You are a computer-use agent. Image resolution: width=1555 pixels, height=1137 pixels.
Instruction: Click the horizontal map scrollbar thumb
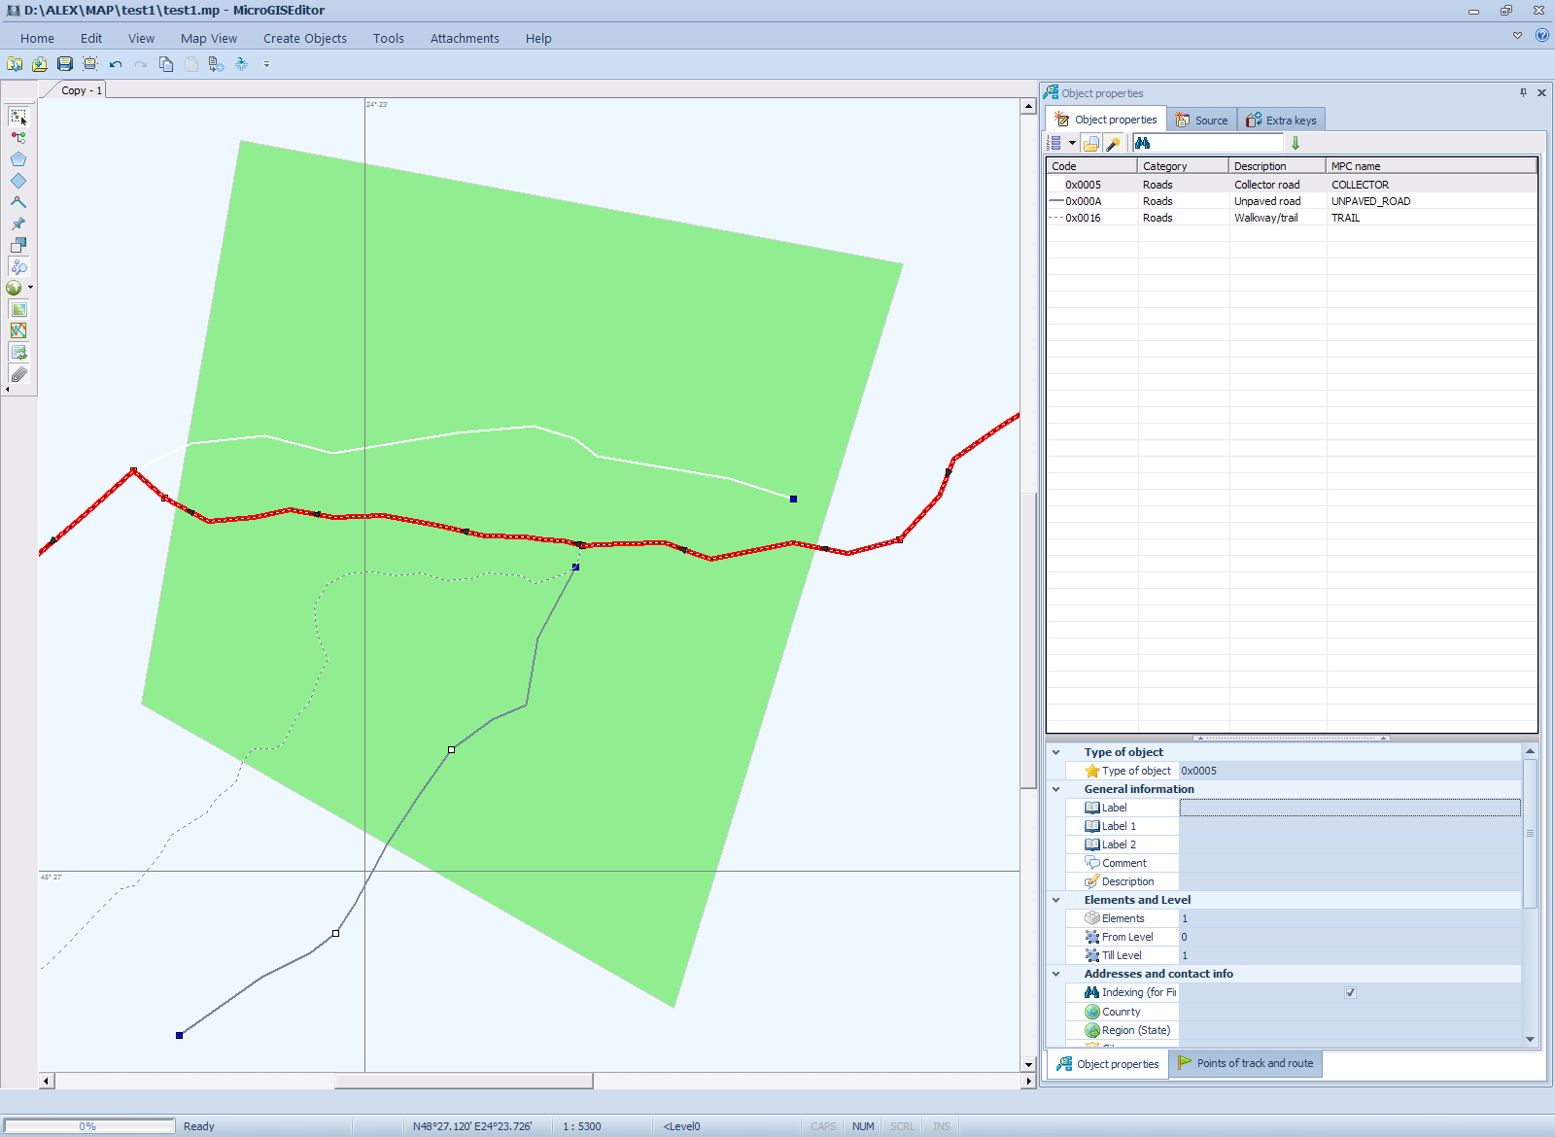pos(464,1081)
